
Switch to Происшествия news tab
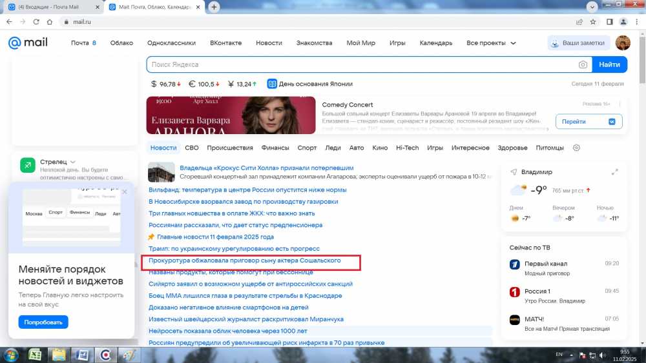(230, 148)
